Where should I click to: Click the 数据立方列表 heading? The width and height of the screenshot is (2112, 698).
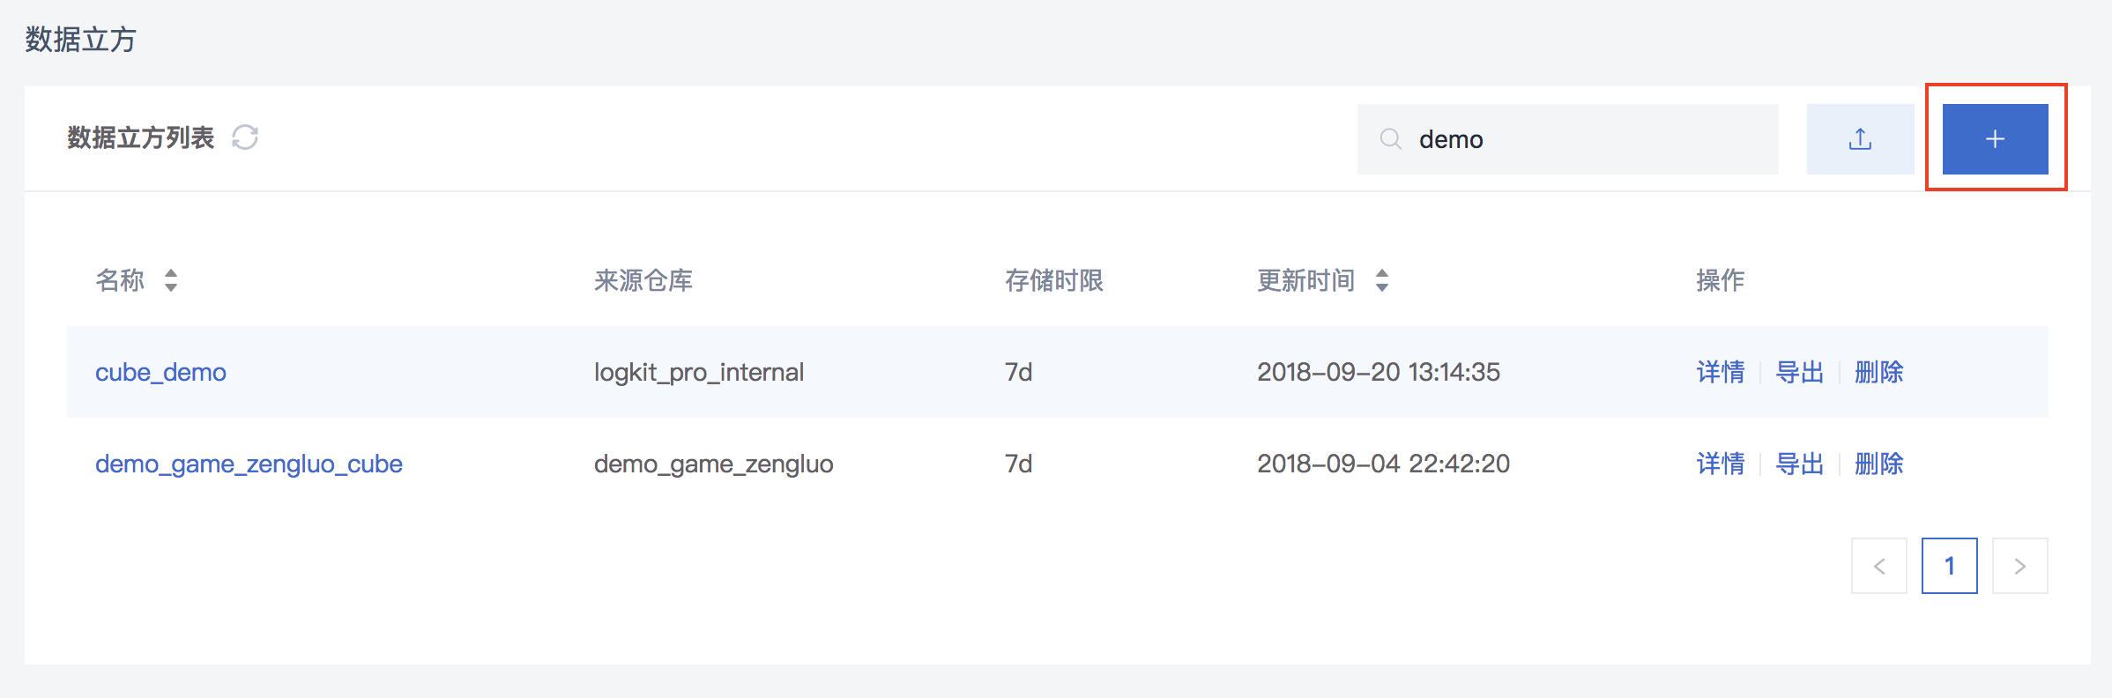[x=141, y=137]
